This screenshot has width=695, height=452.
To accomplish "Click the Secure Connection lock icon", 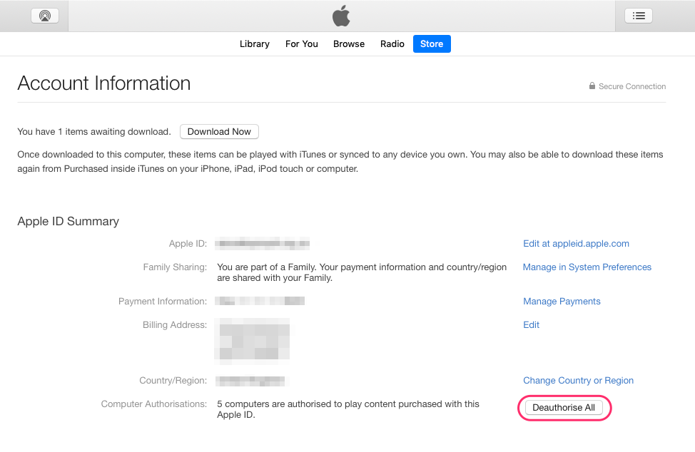I will [x=592, y=86].
